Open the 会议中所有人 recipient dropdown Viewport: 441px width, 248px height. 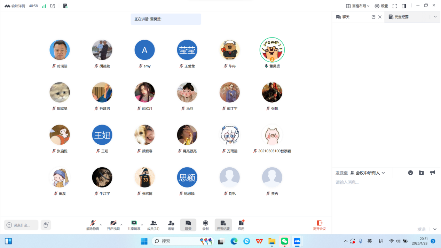(x=368, y=173)
